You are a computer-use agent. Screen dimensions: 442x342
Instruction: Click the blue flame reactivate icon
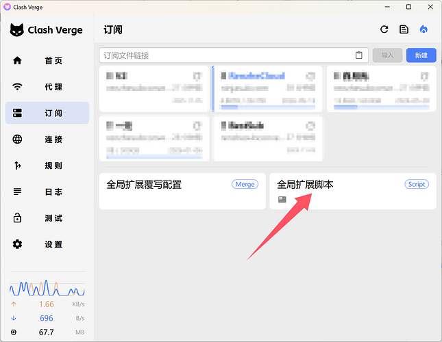[x=423, y=29]
